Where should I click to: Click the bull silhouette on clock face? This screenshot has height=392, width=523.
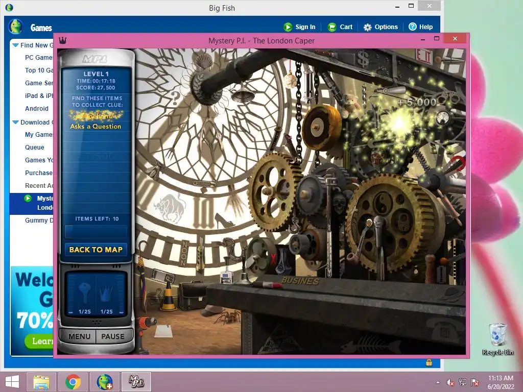[x=170, y=209]
